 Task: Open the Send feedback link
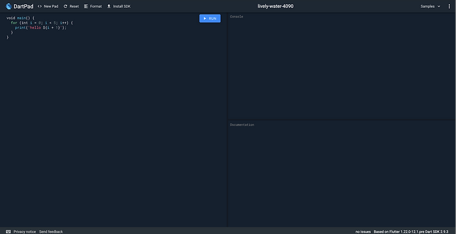tap(51, 232)
